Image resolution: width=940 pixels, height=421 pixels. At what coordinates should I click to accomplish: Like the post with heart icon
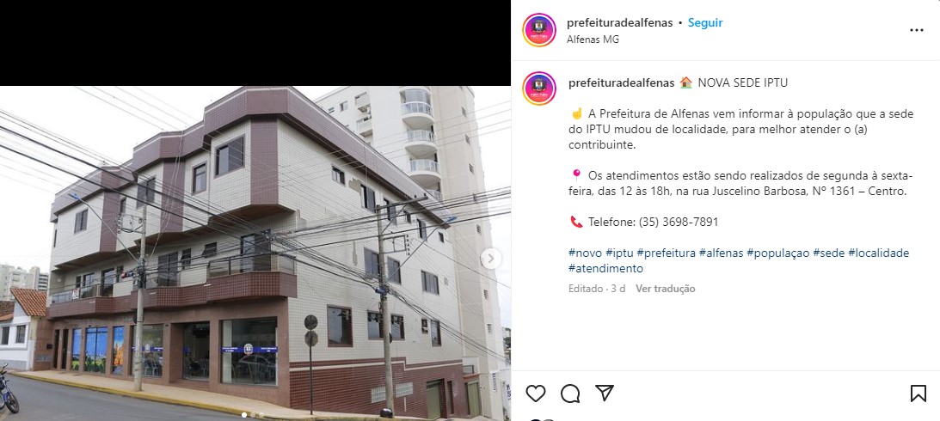tap(535, 394)
